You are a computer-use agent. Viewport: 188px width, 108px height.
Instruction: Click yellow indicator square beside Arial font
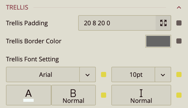[x=104, y=75]
